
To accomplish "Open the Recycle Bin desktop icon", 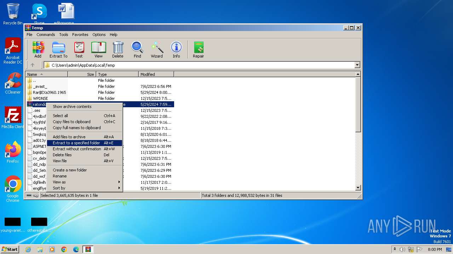I will (x=13, y=14).
